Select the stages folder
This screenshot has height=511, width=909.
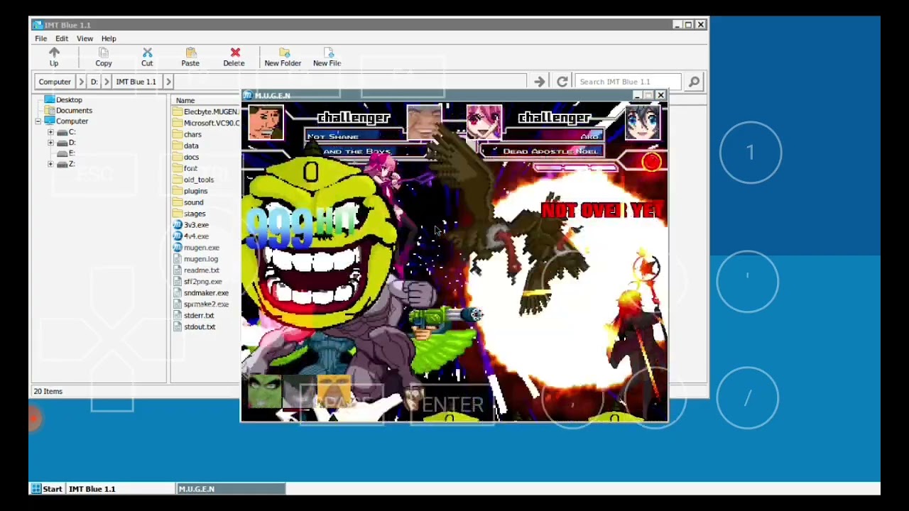(190, 214)
